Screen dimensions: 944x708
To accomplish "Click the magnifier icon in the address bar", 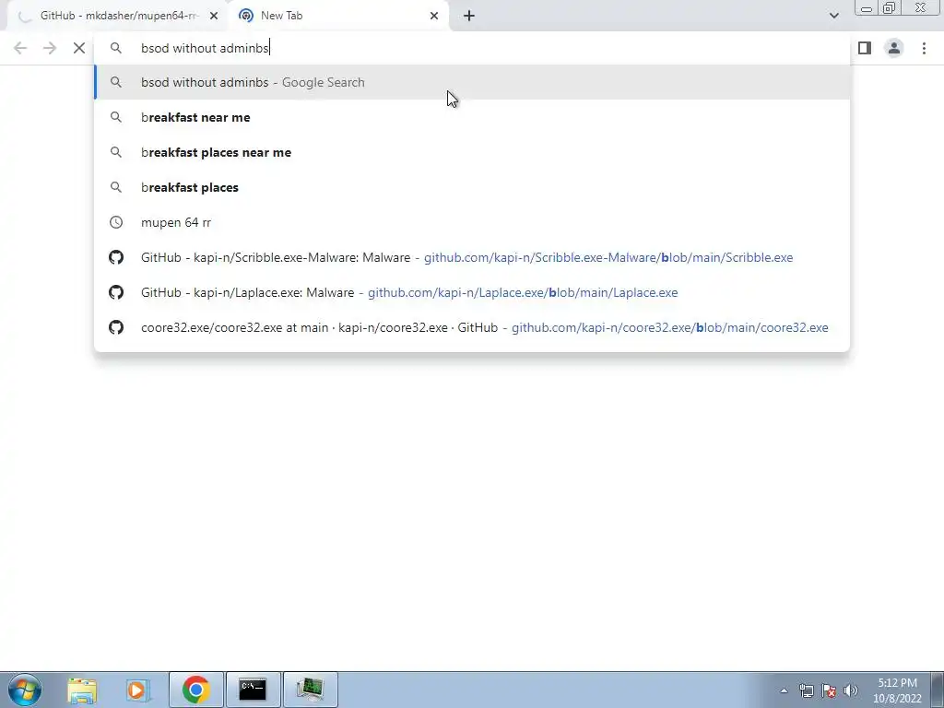I will coord(116,48).
